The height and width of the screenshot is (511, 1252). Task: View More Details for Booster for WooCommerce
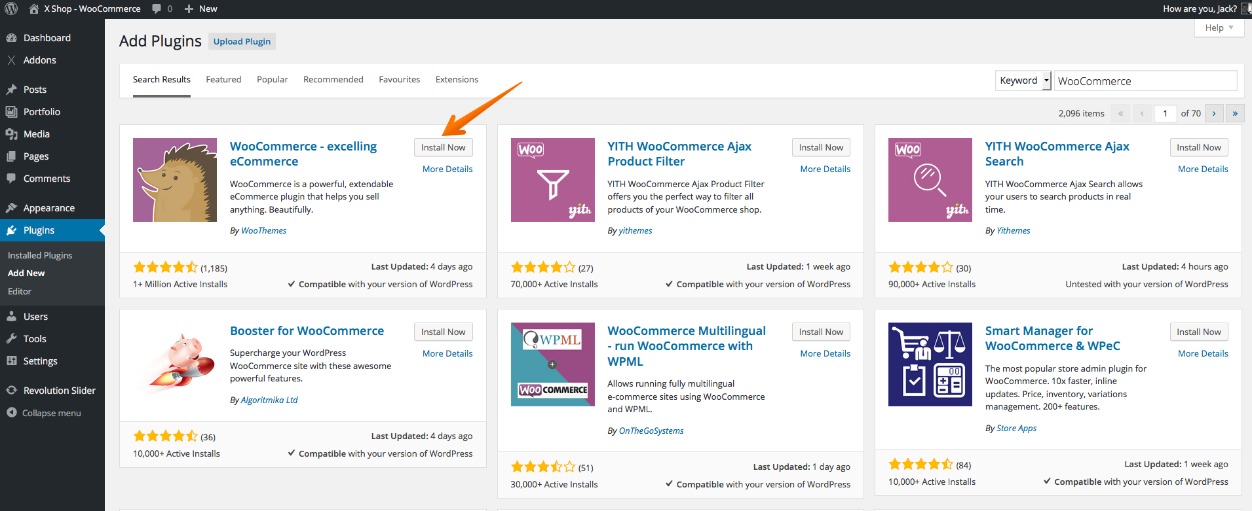pyautogui.click(x=447, y=353)
